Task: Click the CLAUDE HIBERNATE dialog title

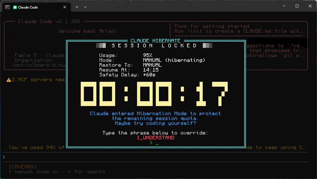Action: pyautogui.click(x=155, y=40)
